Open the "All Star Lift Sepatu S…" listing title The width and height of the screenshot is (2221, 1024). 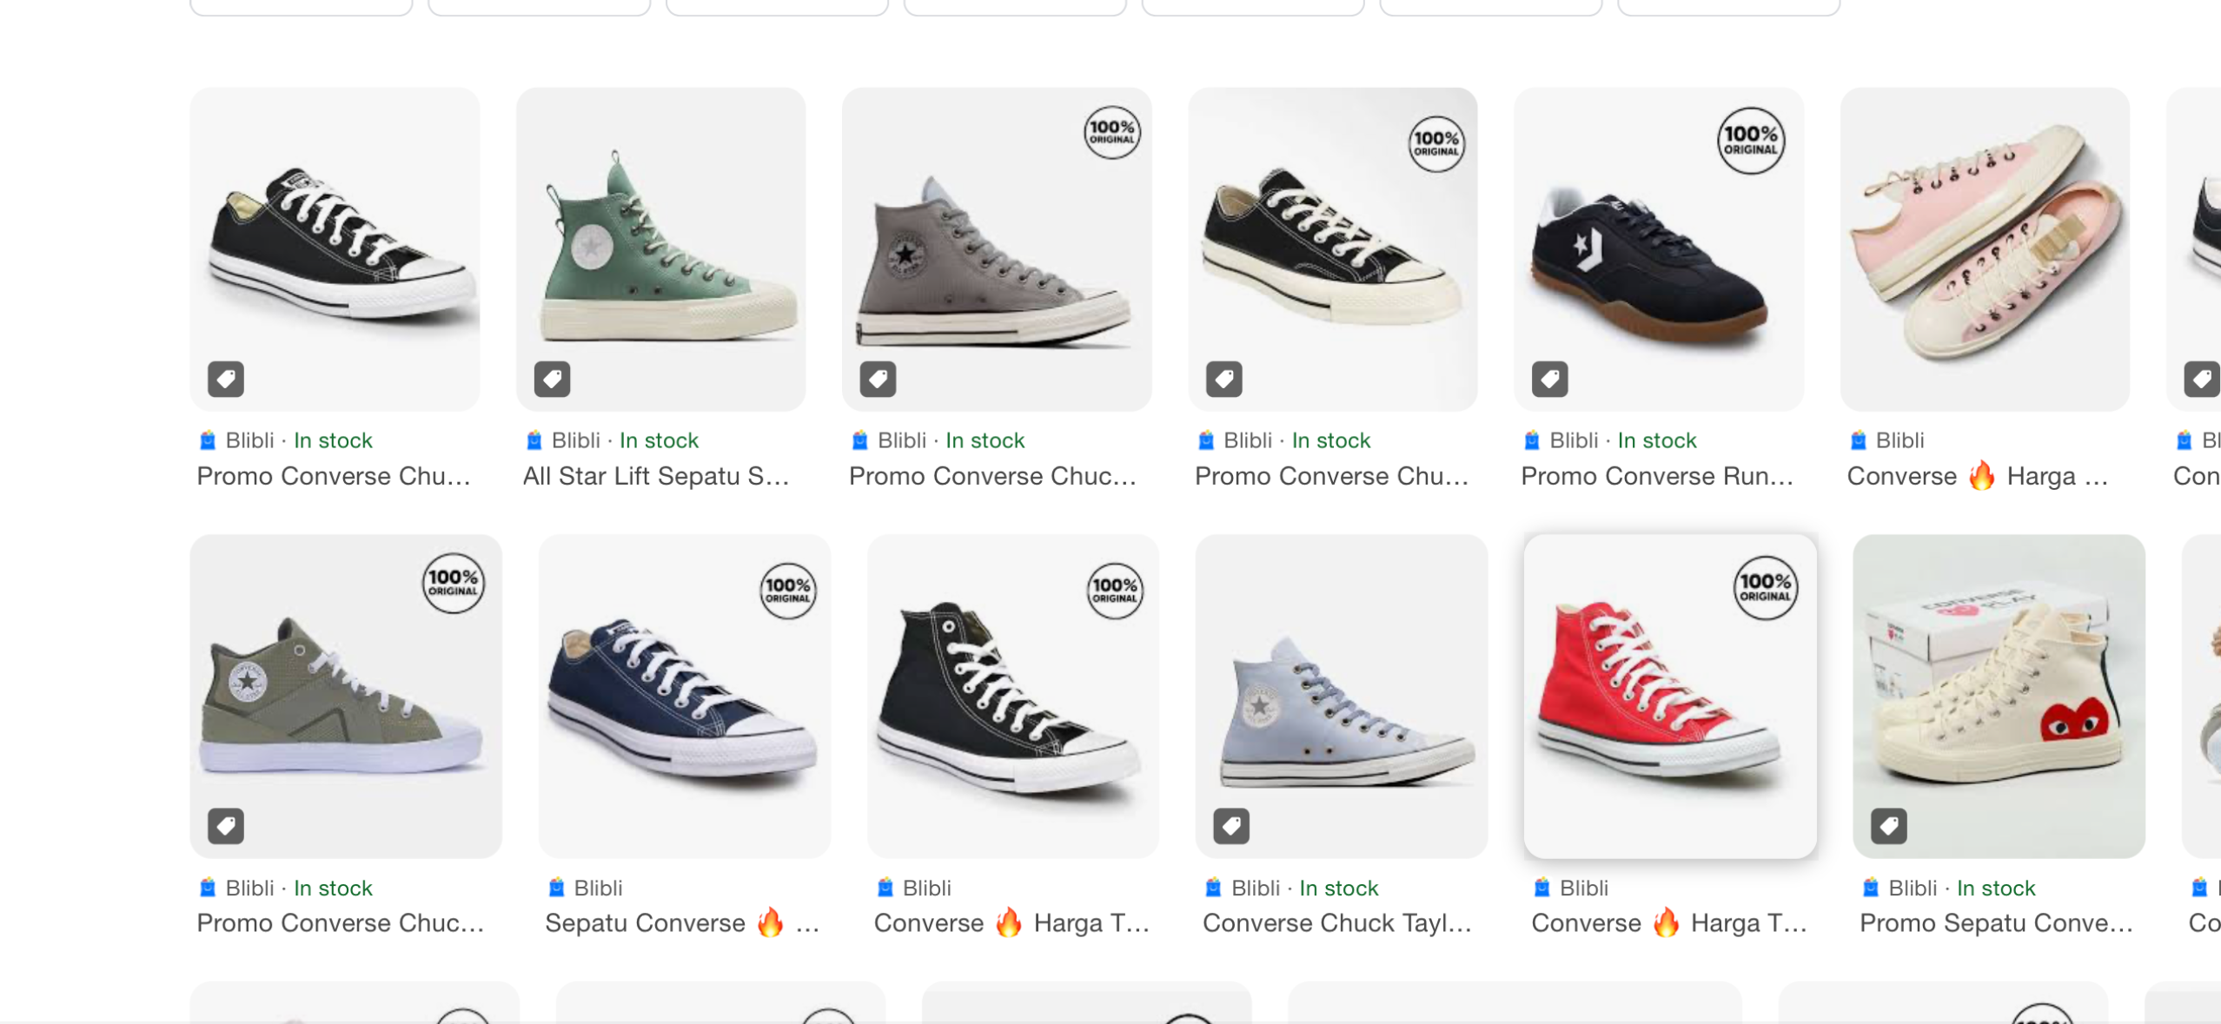coord(656,476)
